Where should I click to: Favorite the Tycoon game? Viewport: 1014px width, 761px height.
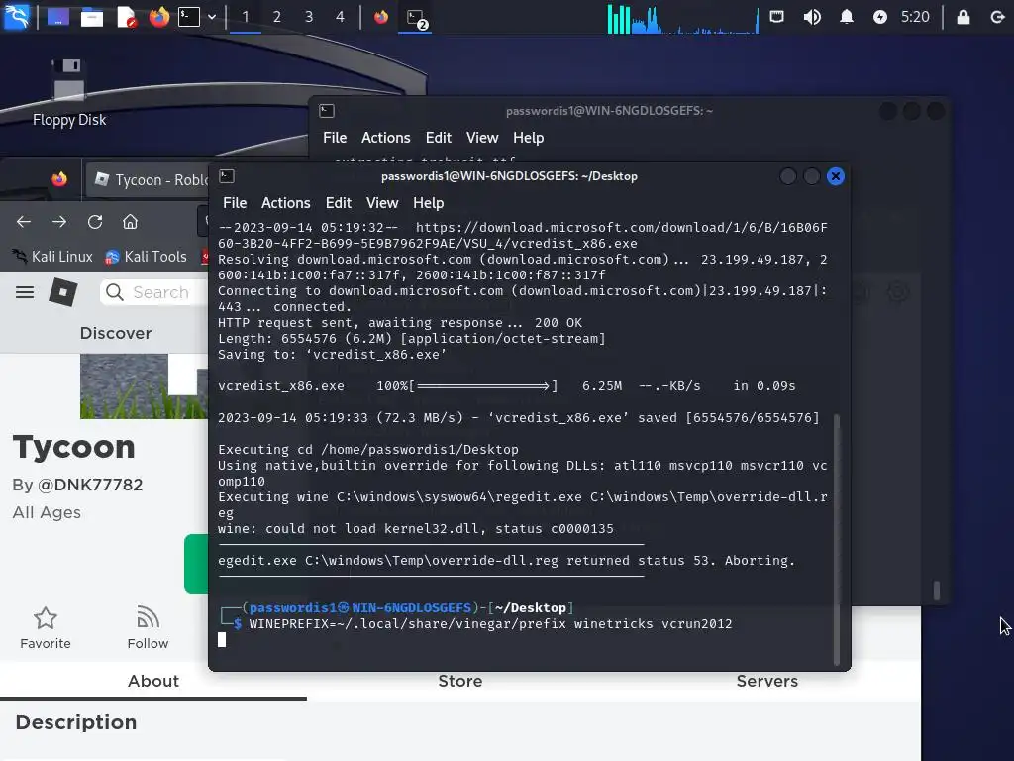pos(46,627)
